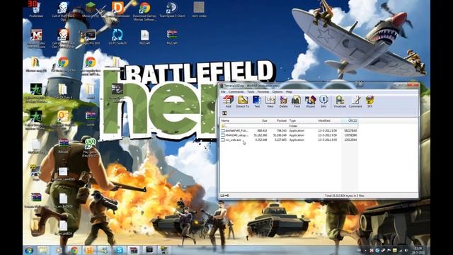Click the Add button in WinRAR toolbar
The height and width of the screenshot is (255, 453).
(x=228, y=102)
